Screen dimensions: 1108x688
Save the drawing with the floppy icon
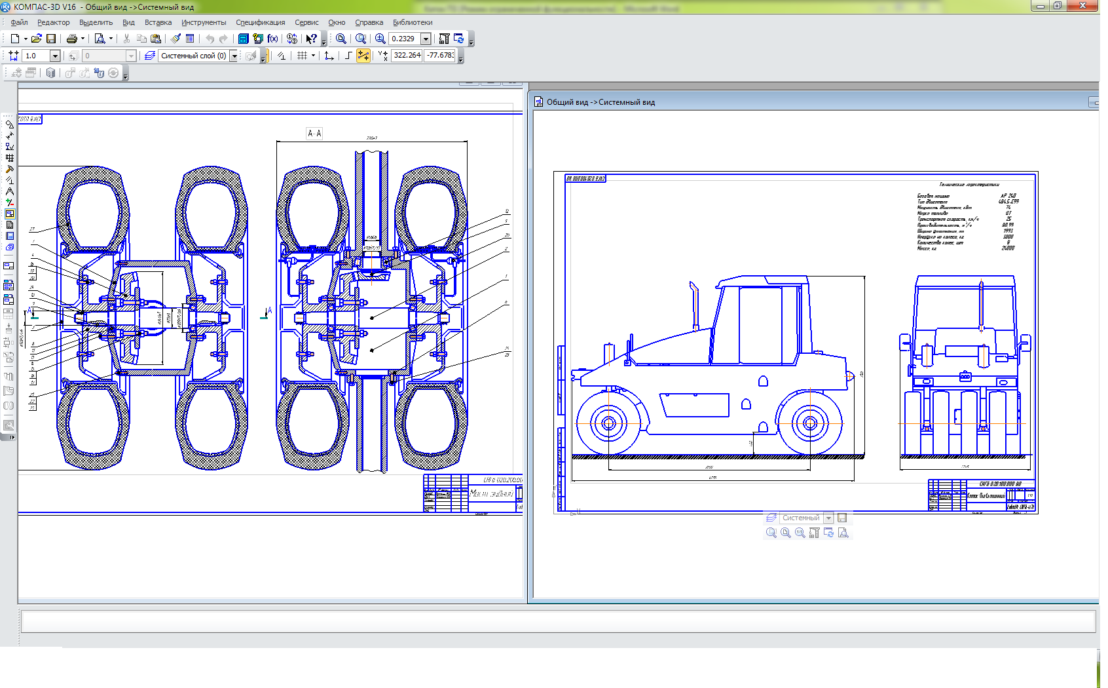[x=51, y=39]
